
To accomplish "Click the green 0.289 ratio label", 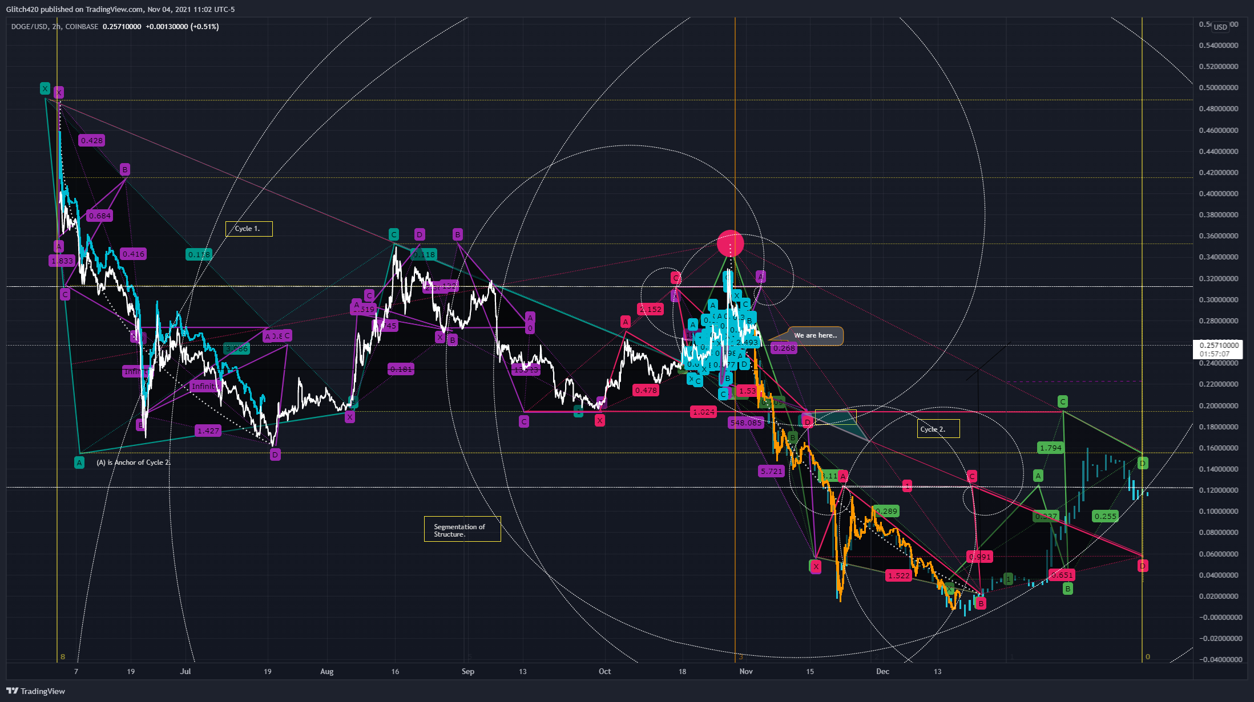I will [886, 511].
